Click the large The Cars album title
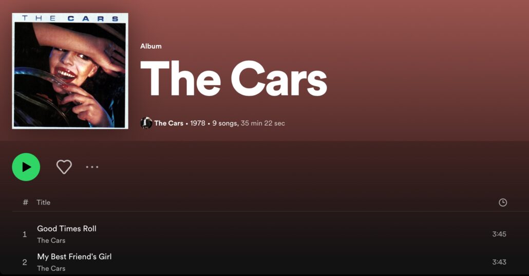The height and width of the screenshot is (276, 529). click(234, 78)
